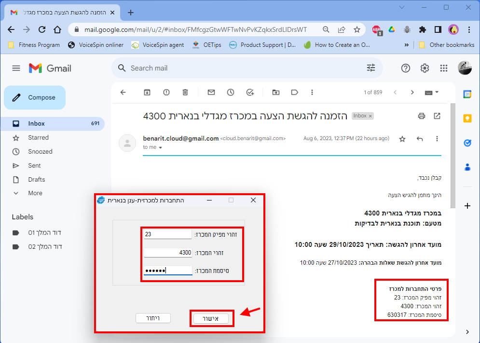Click the Add to Tasks icon
This screenshot has height=343, width=480.
(250, 92)
